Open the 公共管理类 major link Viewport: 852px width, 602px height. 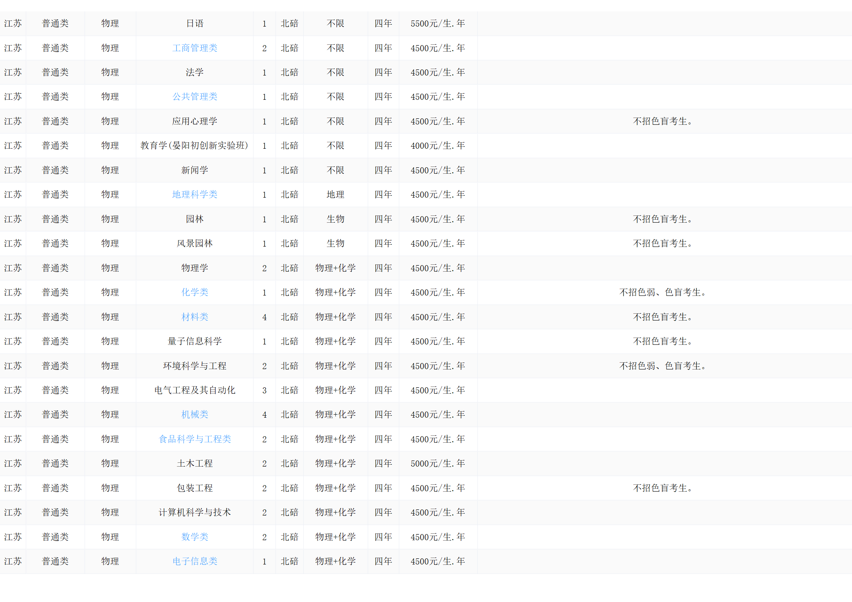tap(195, 97)
